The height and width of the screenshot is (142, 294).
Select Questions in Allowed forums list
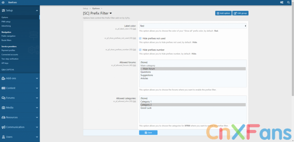[x=193, y=72]
